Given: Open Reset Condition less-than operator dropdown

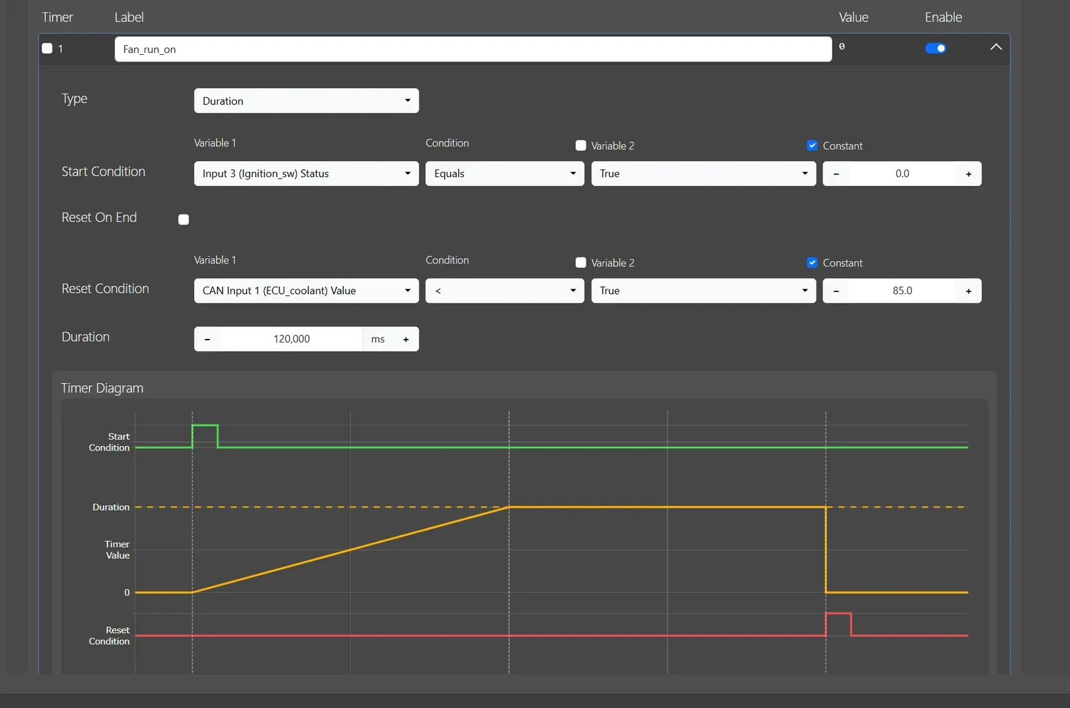Looking at the screenshot, I should click(x=504, y=291).
